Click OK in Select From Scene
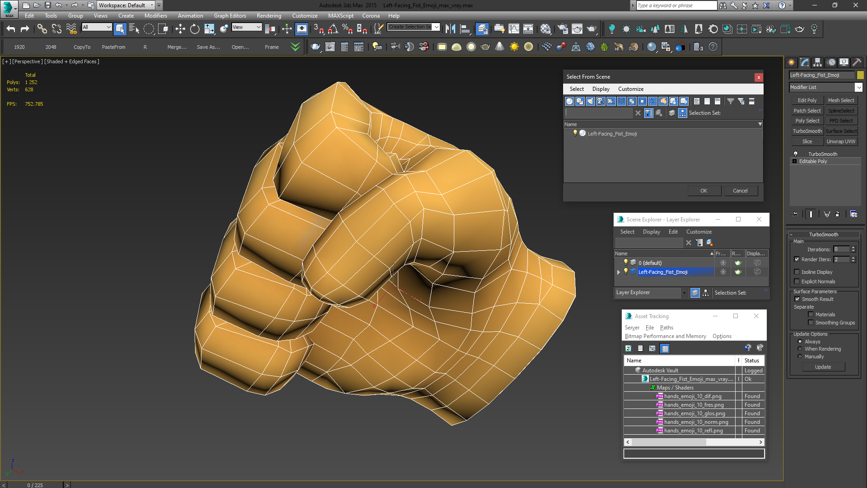This screenshot has width=867, height=488. click(704, 191)
